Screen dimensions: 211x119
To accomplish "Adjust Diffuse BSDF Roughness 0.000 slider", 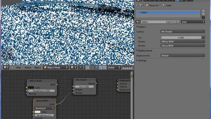I will [42, 91].
